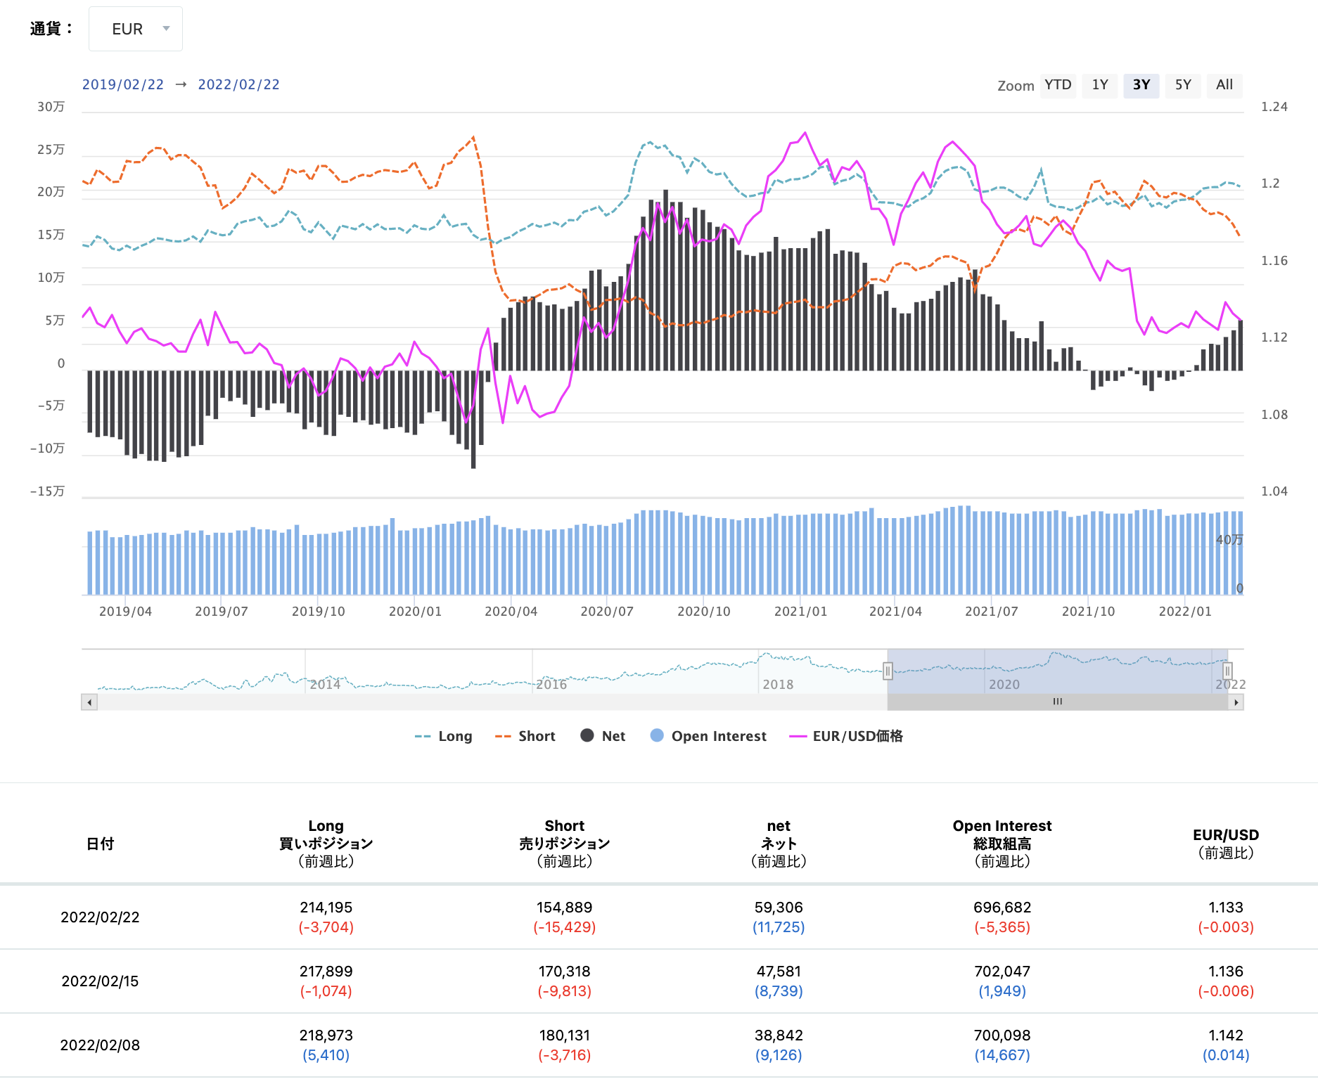Click net value 59,306
Viewport: 1318px width, 1084px height.
(x=779, y=907)
